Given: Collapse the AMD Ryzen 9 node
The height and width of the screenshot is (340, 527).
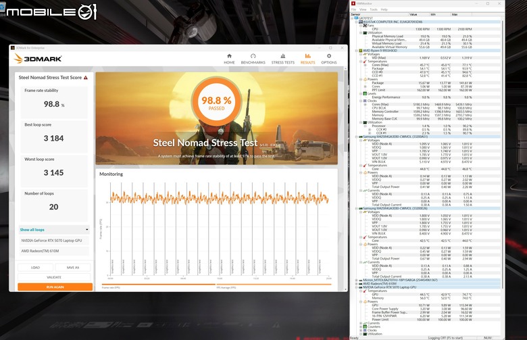Looking at the screenshot, I should click(357, 51).
